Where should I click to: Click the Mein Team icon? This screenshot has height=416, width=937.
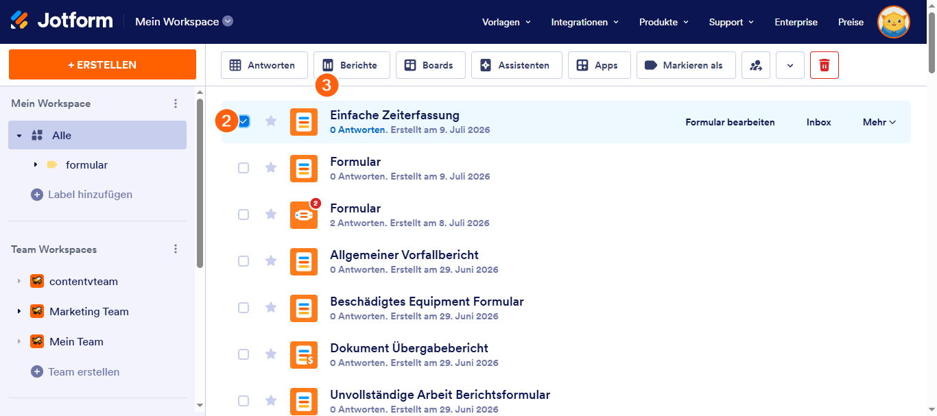[37, 342]
